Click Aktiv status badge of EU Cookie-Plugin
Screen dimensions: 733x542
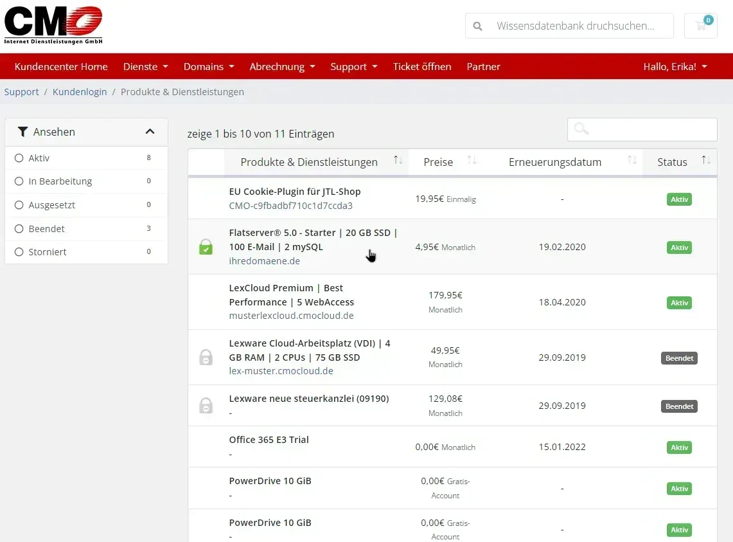(x=679, y=199)
